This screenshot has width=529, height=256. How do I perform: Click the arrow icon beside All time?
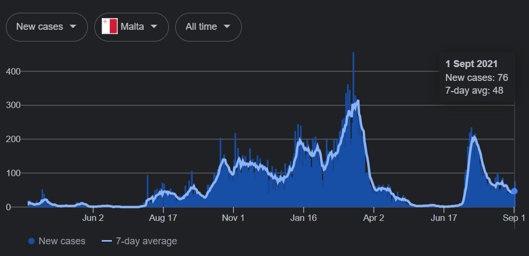tap(227, 27)
